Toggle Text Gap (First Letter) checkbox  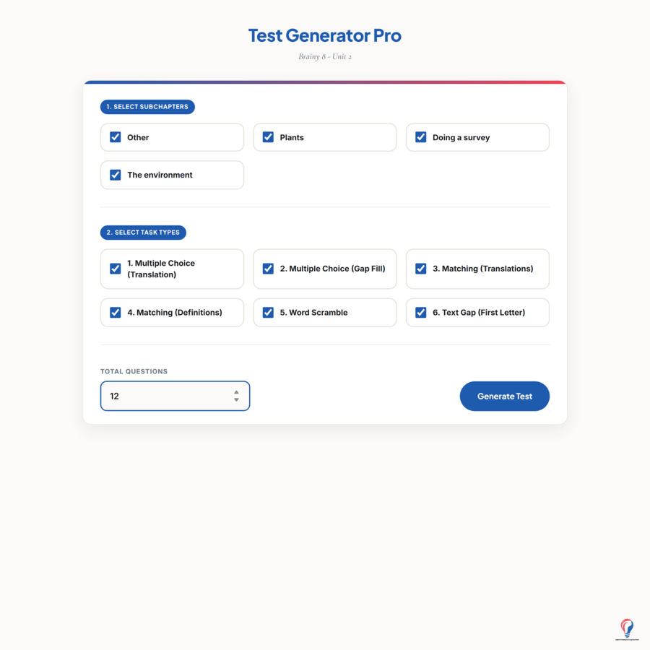point(421,313)
